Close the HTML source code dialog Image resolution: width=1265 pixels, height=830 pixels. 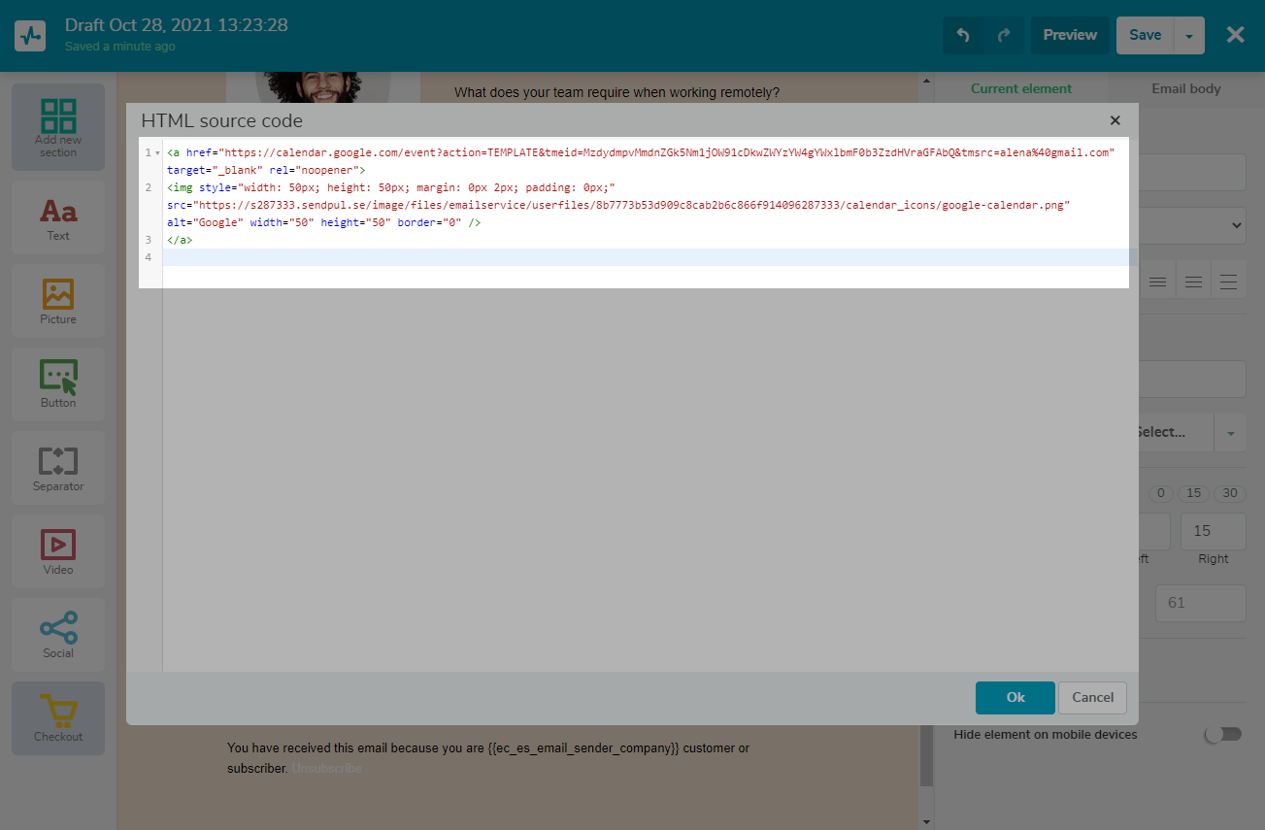pos(1115,120)
